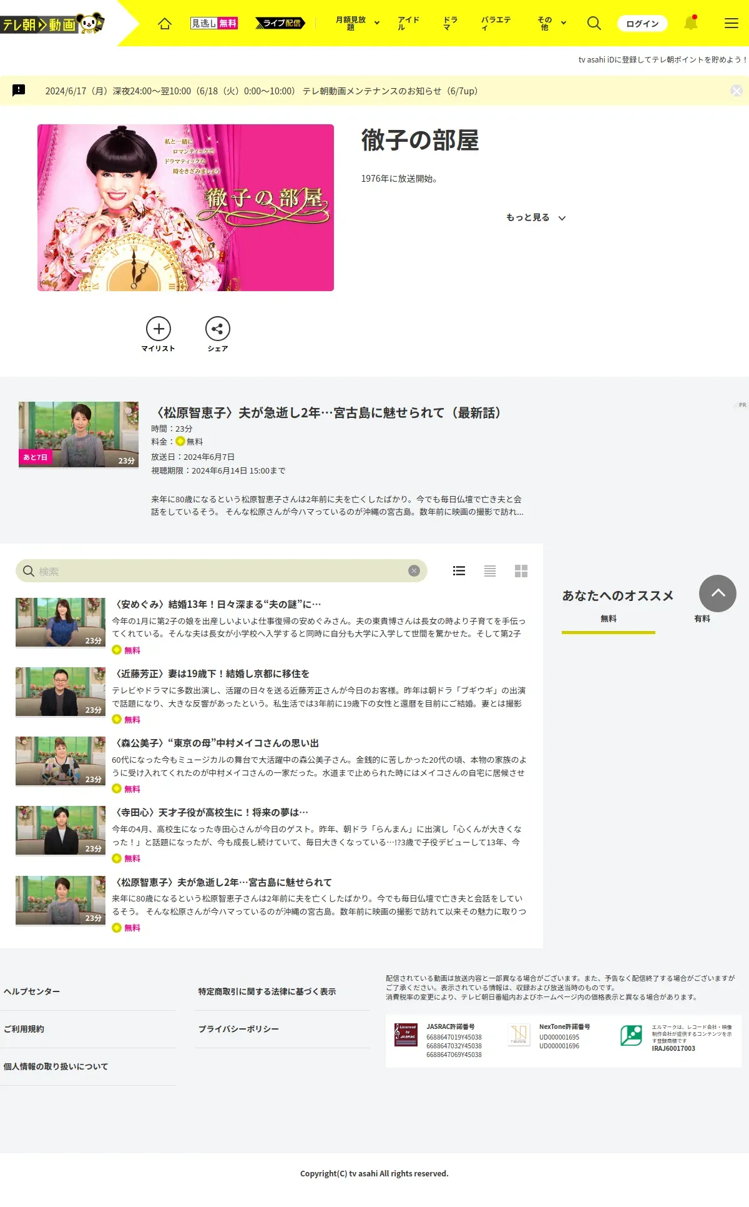Open 〈近藤芳正〉妻は19歳下 episode title

(x=211, y=674)
